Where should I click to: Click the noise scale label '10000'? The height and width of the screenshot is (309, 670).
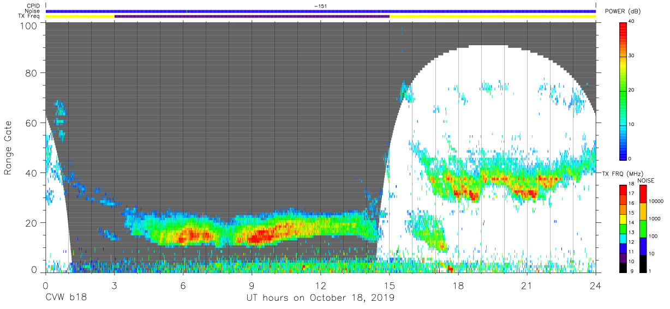coord(656,202)
